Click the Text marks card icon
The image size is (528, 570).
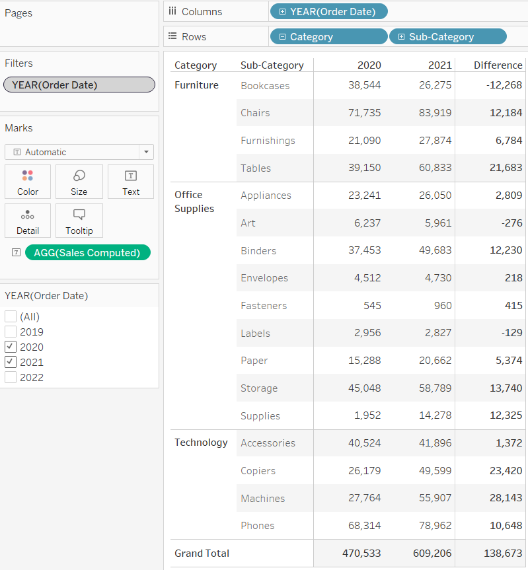131,176
